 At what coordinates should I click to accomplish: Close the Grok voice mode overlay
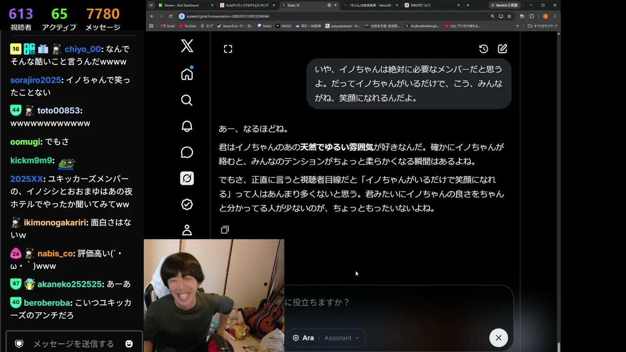[498, 338]
